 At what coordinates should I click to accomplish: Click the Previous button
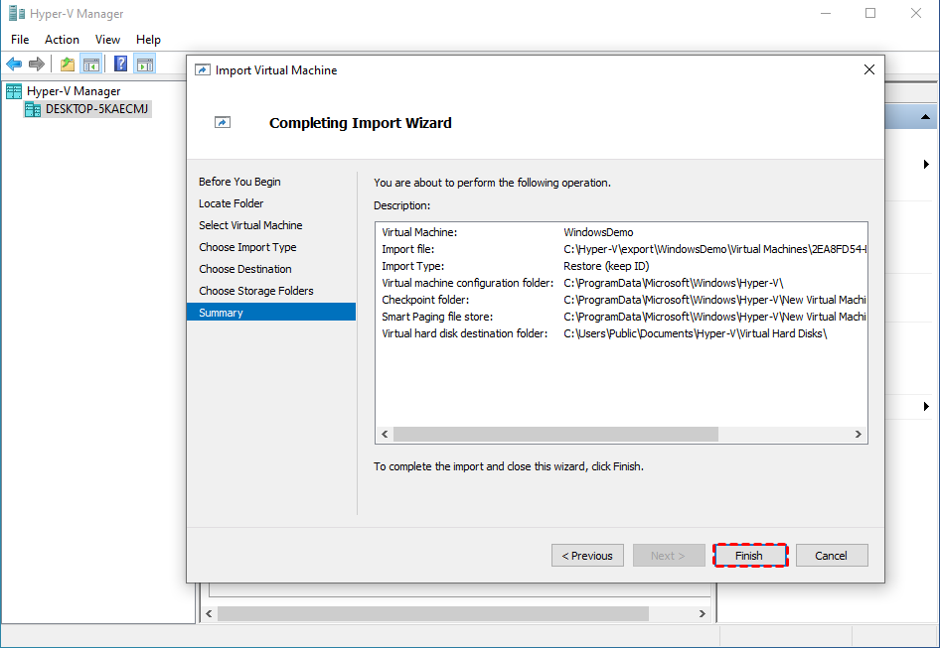pos(587,556)
